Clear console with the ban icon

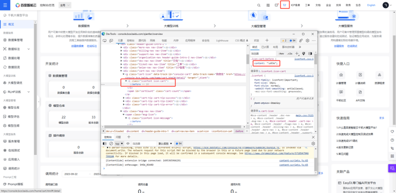click(x=111, y=144)
